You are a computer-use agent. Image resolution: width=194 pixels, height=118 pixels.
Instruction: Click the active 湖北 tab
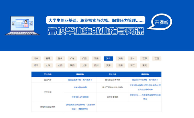tap(108, 58)
